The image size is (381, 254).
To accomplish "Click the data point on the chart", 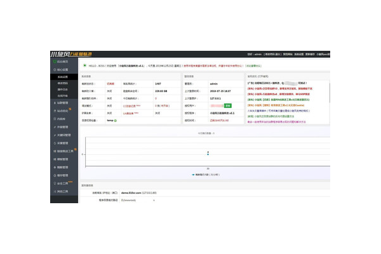I will [x=208, y=154].
